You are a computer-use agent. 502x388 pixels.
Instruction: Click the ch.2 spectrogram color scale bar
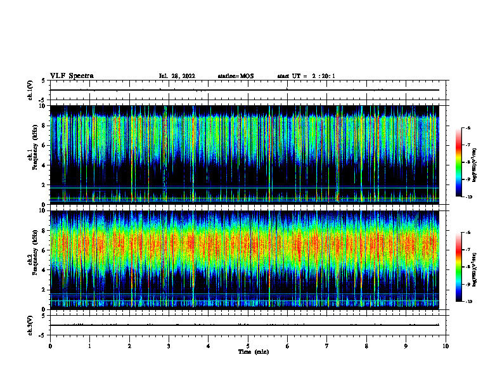click(x=459, y=267)
